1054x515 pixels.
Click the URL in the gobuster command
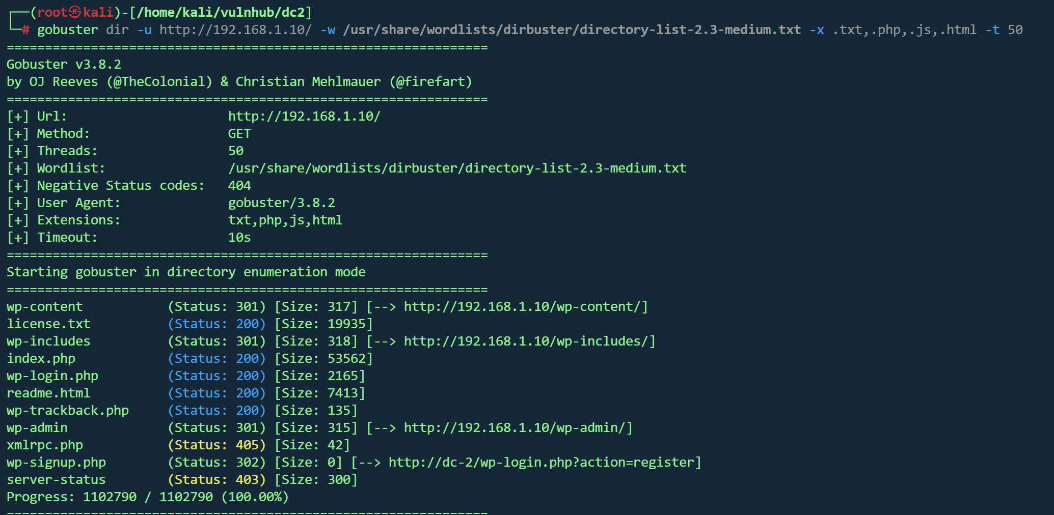pos(235,30)
